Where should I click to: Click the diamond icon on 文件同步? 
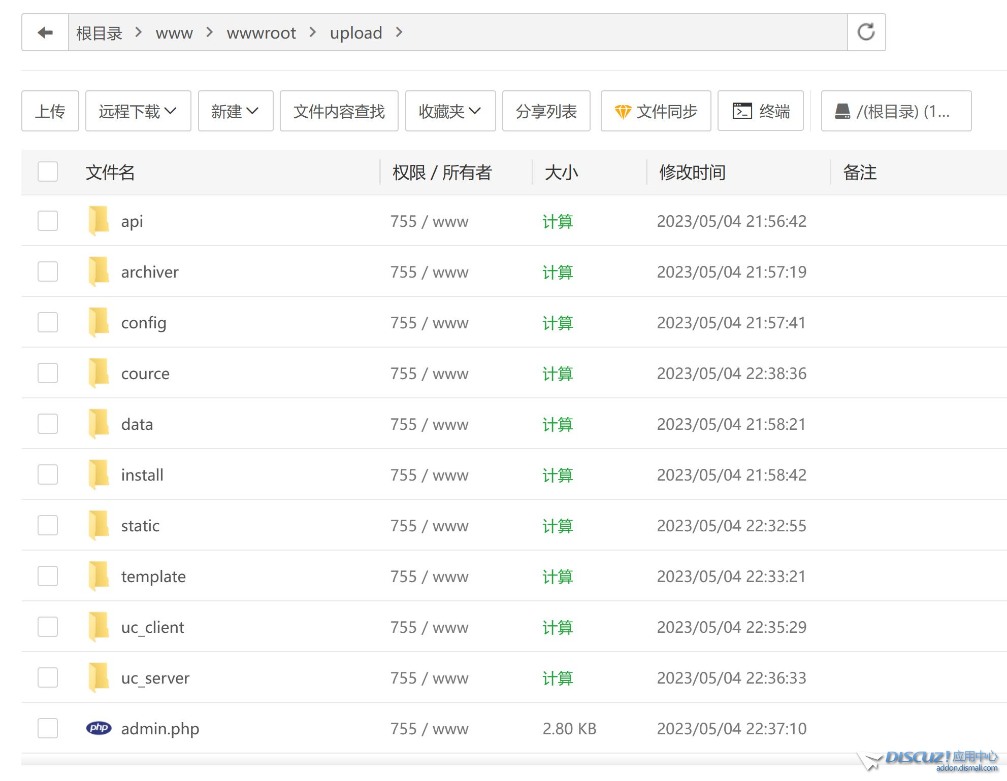pyautogui.click(x=623, y=111)
